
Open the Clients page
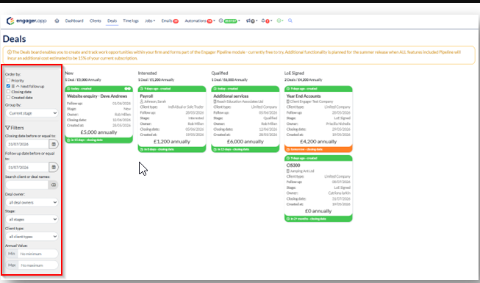[x=96, y=21]
